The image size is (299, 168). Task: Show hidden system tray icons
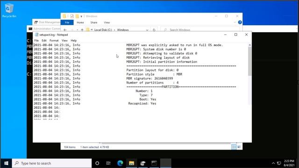(x=273, y=163)
